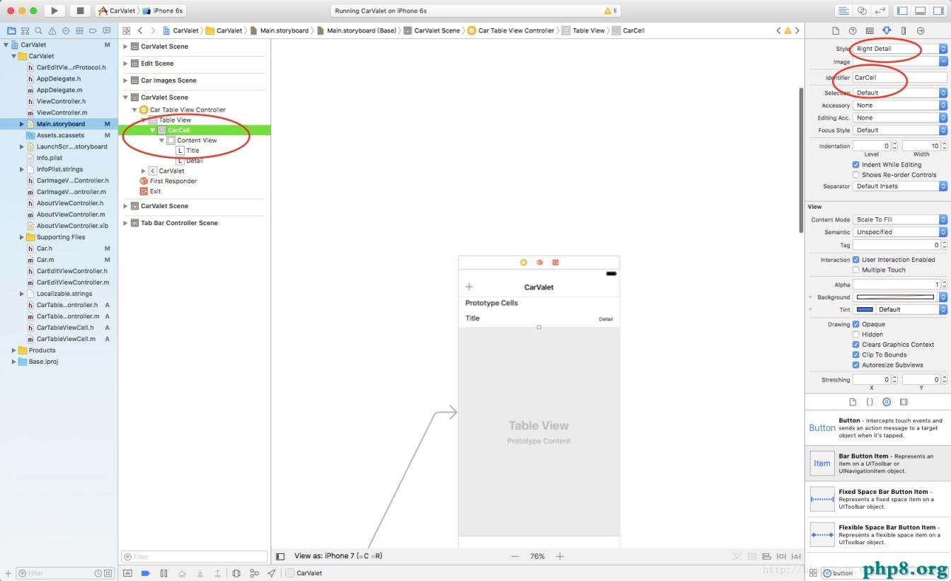The width and height of the screenshot is (951, 581).
Task: Open debug view hierarchy
Action: pos(236,573)
